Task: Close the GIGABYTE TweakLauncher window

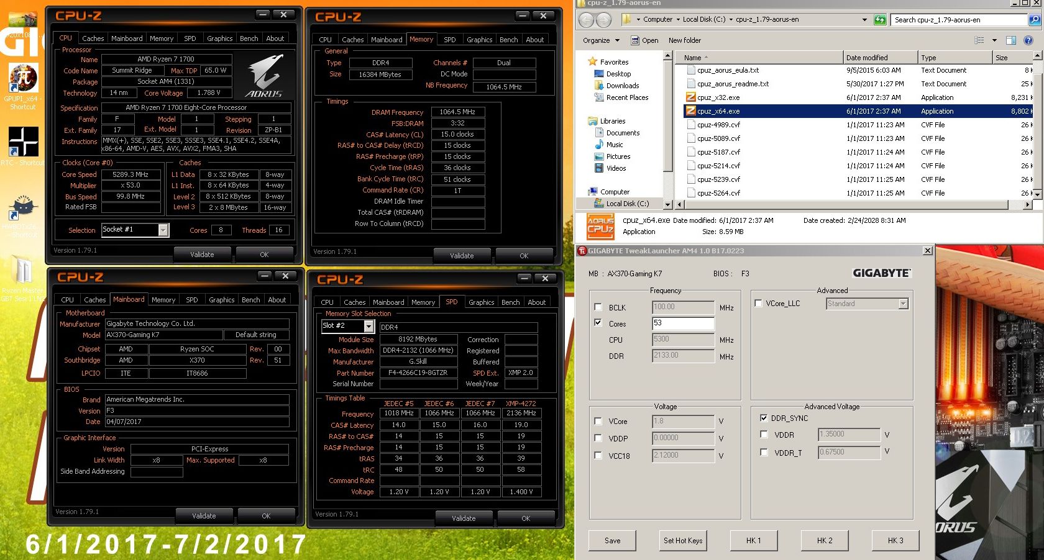Action: (927, 251)
